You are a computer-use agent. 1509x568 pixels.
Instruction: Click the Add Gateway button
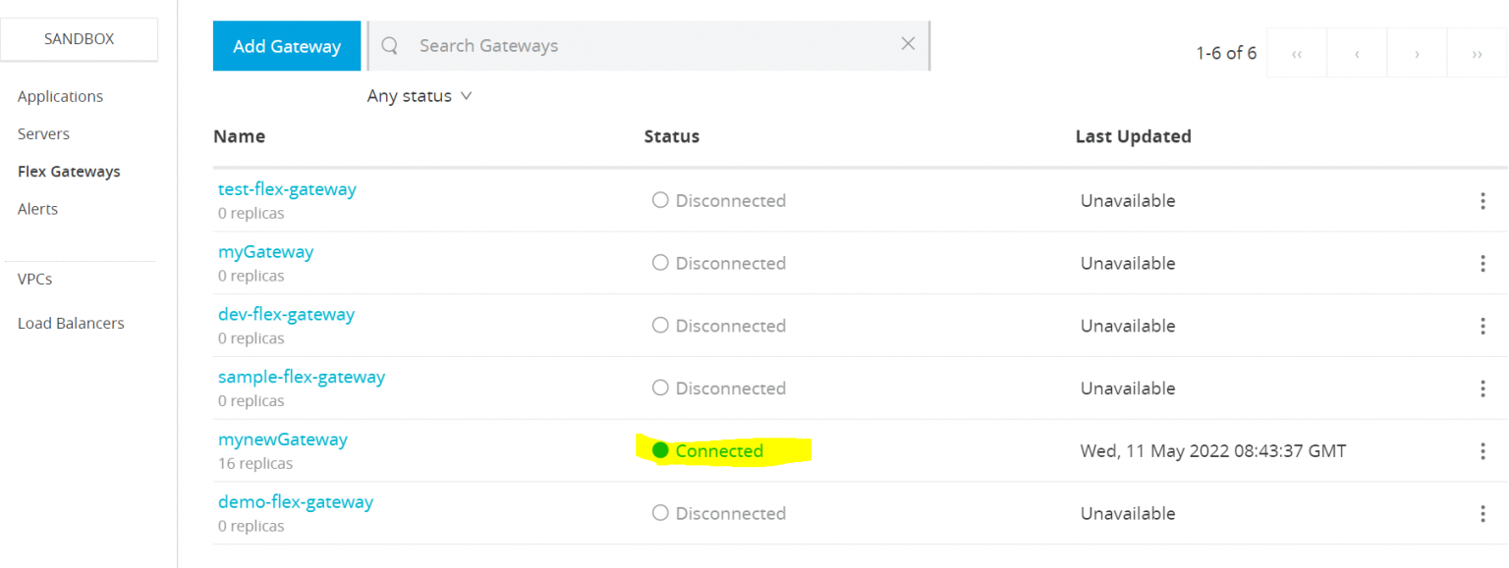(287, 45)
